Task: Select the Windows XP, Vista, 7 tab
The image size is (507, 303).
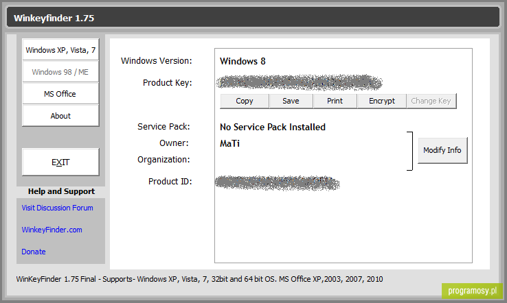Action: 60,49
